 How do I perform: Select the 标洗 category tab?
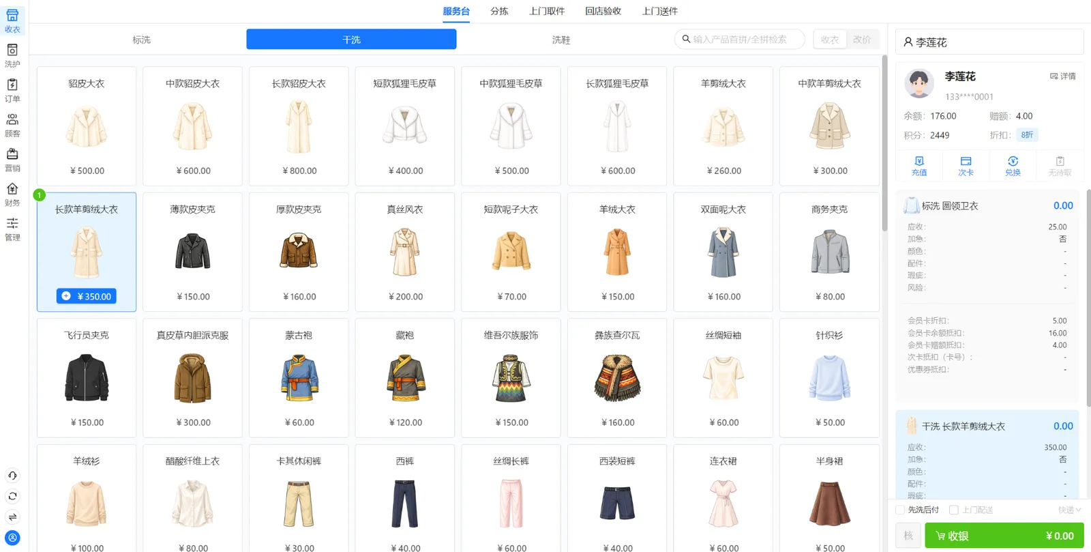point(141,40)
